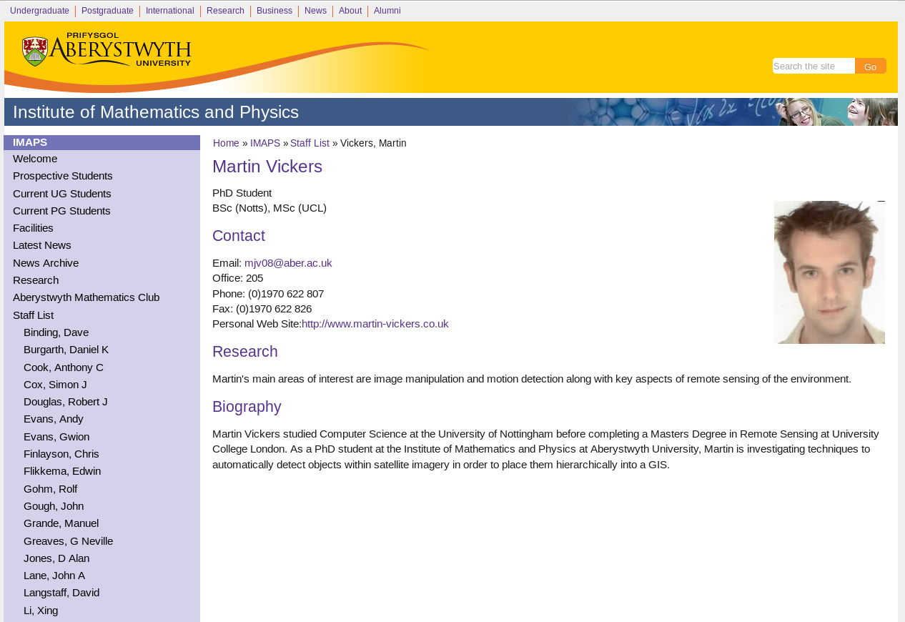
Task: Select Business in the top navigation
Action: [x=275, y=11]
